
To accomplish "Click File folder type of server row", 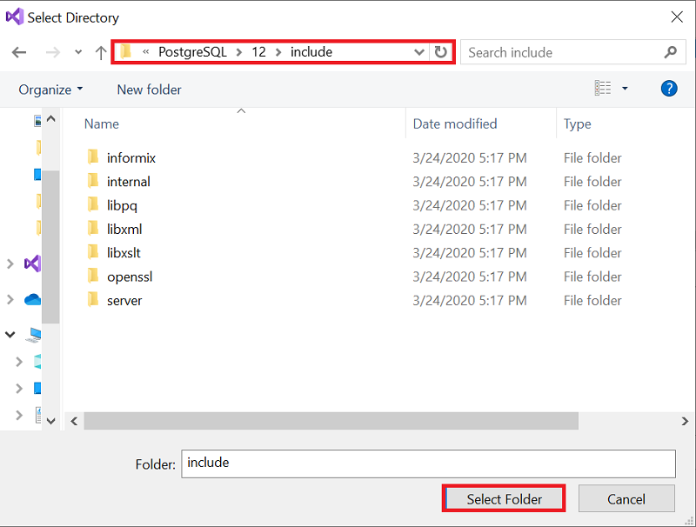I will [x=592, y=300].
